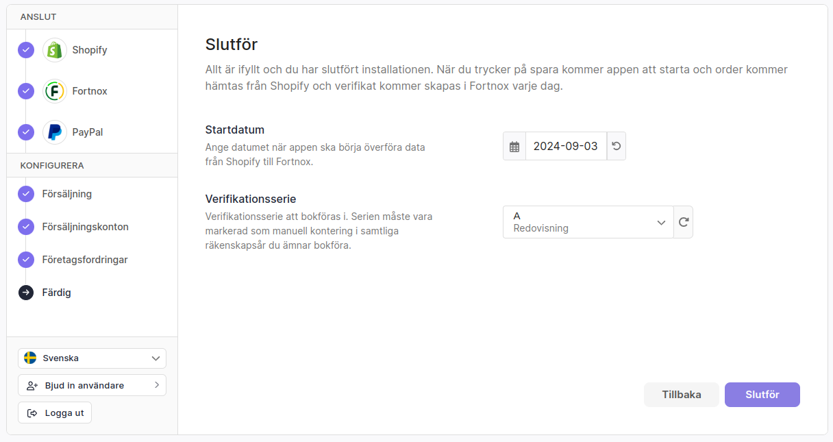
Task: Expand the Svenska language selector
Action: pyautogui.click(x=156, y=358)
